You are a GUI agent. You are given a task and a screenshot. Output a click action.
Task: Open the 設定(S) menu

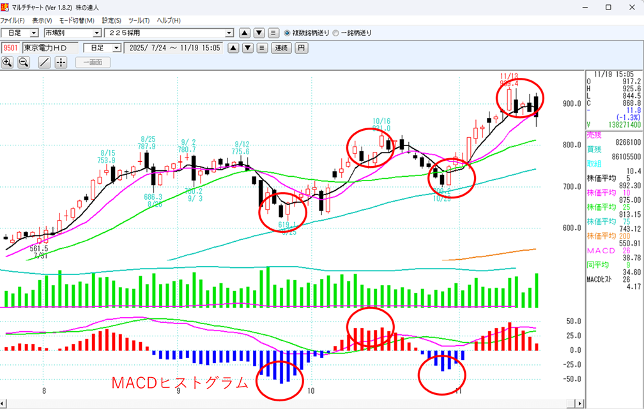click(x=112, y=20)
